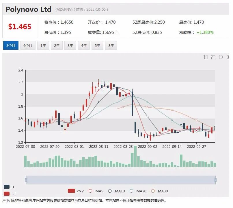Hide the MA20 moving average line

click(x=137, y=191)
